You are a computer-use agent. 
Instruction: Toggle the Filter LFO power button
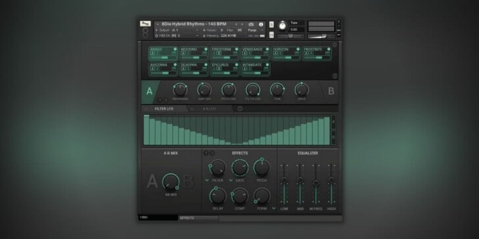click(146, 108)
